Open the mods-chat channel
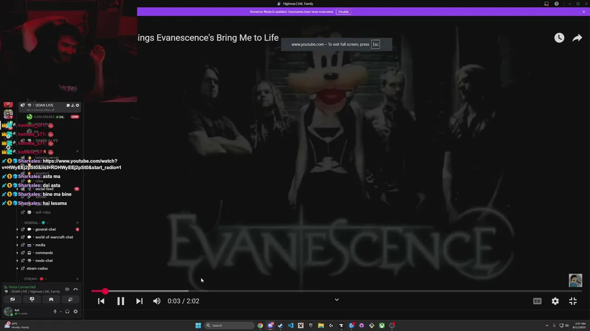The height and width of the screenshot is (331, 590). tap(44, 261)
